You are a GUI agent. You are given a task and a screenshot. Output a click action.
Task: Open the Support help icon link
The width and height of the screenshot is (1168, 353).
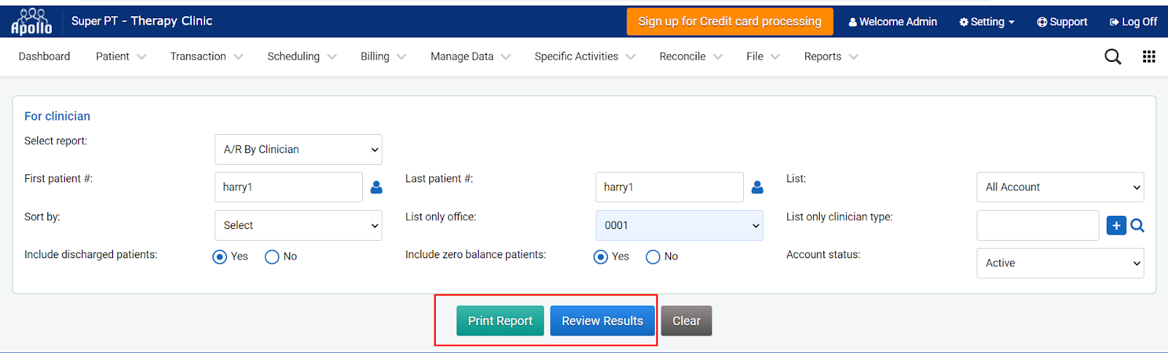pos(1062,22)
